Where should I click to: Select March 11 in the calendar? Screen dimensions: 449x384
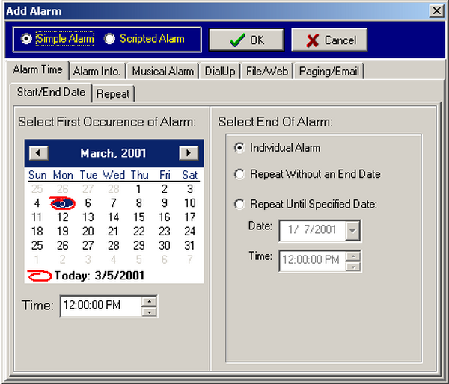coord(37,217)
